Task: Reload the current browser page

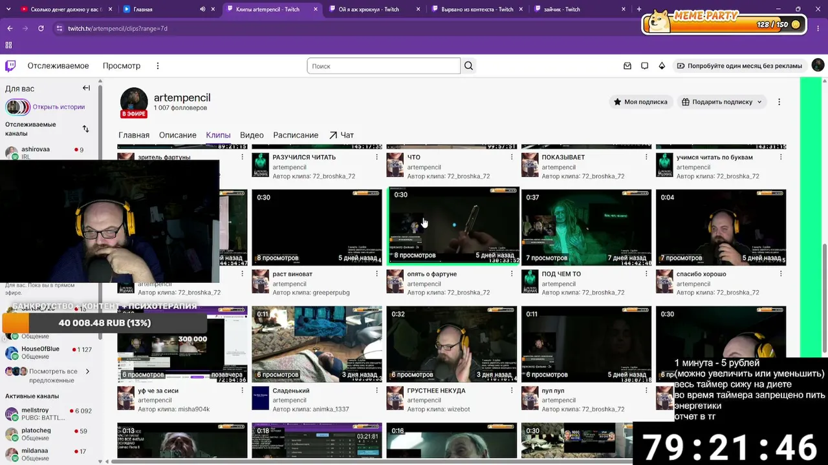Action: 41,28
